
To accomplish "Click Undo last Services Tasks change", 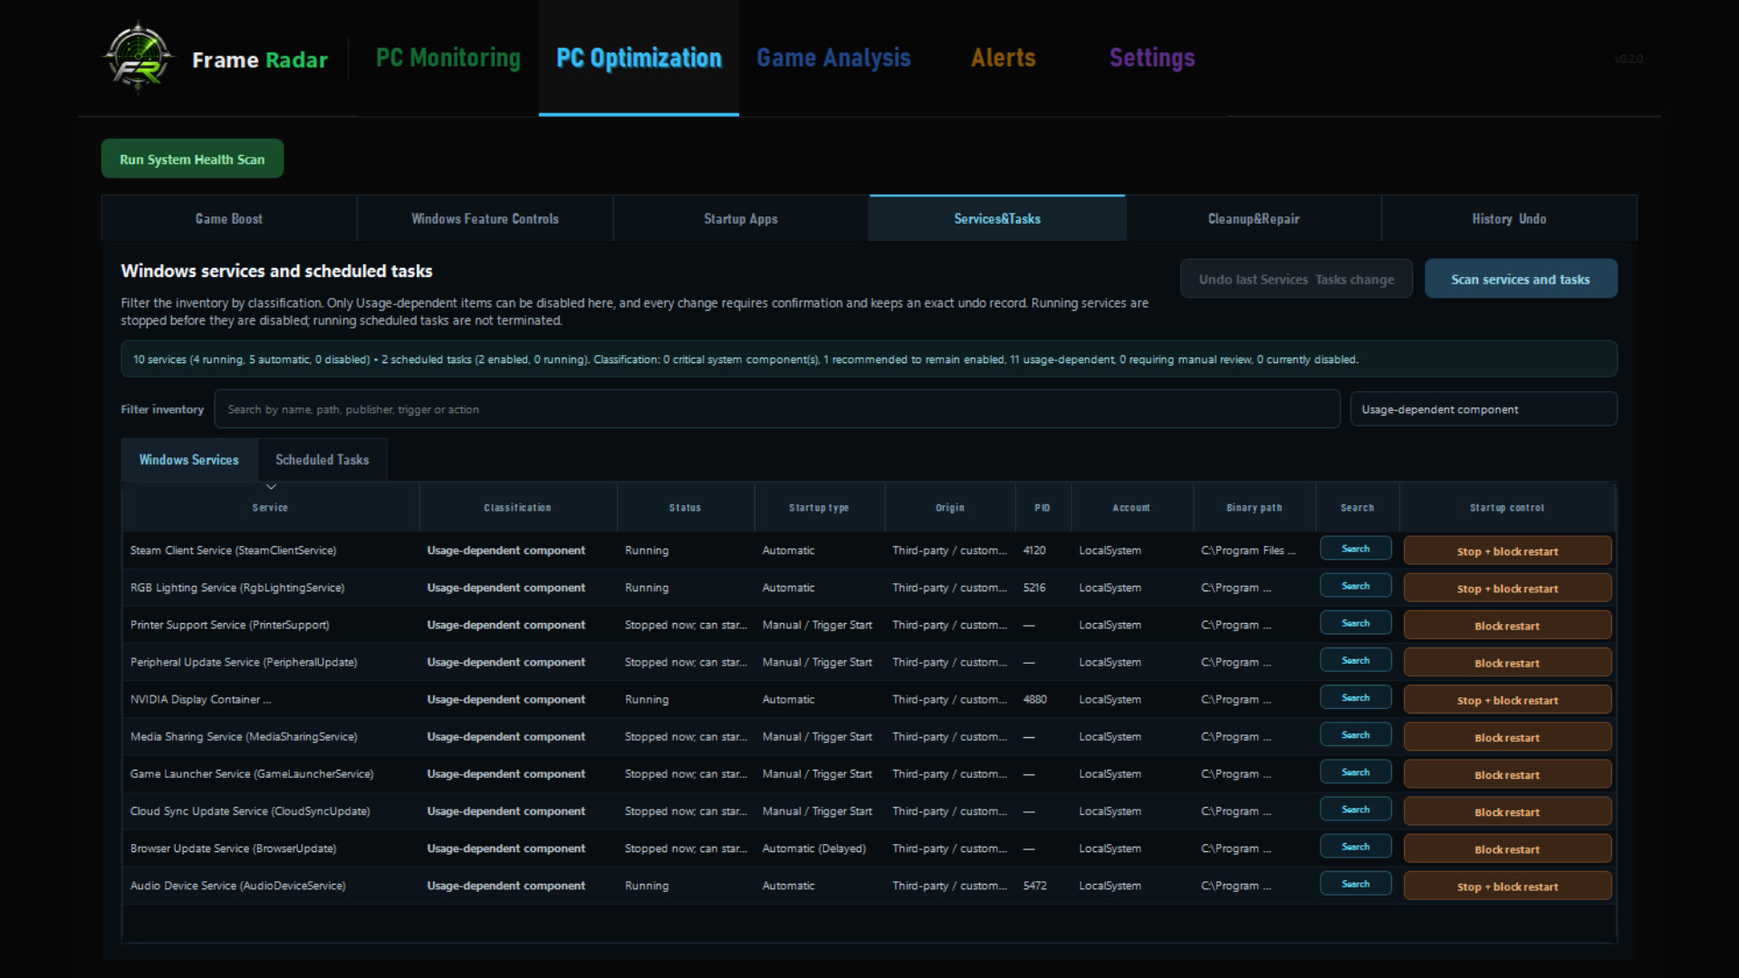I will tap(1296, 279).
